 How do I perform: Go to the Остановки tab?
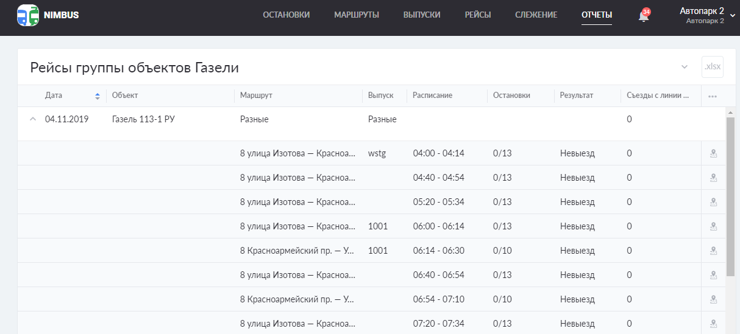pos(286,15)
